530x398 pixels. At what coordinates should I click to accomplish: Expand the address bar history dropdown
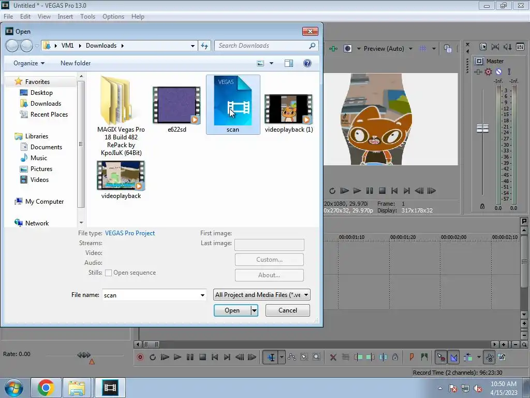[x=193, y=46]
